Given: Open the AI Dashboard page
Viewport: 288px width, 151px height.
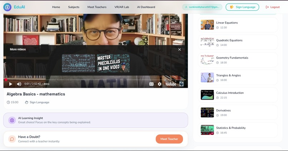Looking at the screenshot, I should 146,7.
